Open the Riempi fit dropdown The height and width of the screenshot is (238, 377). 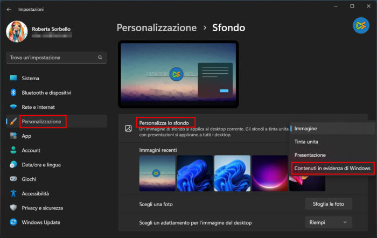(329, 222)
